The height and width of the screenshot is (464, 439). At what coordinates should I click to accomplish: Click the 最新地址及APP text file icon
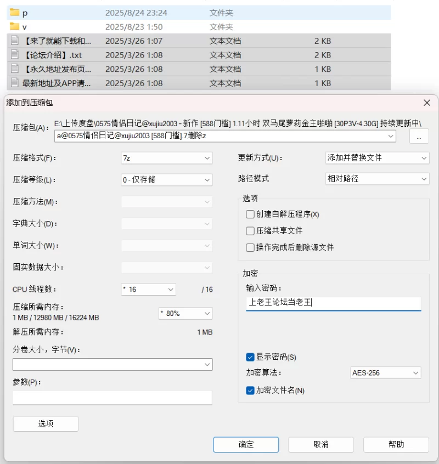[x=14, y=83]
